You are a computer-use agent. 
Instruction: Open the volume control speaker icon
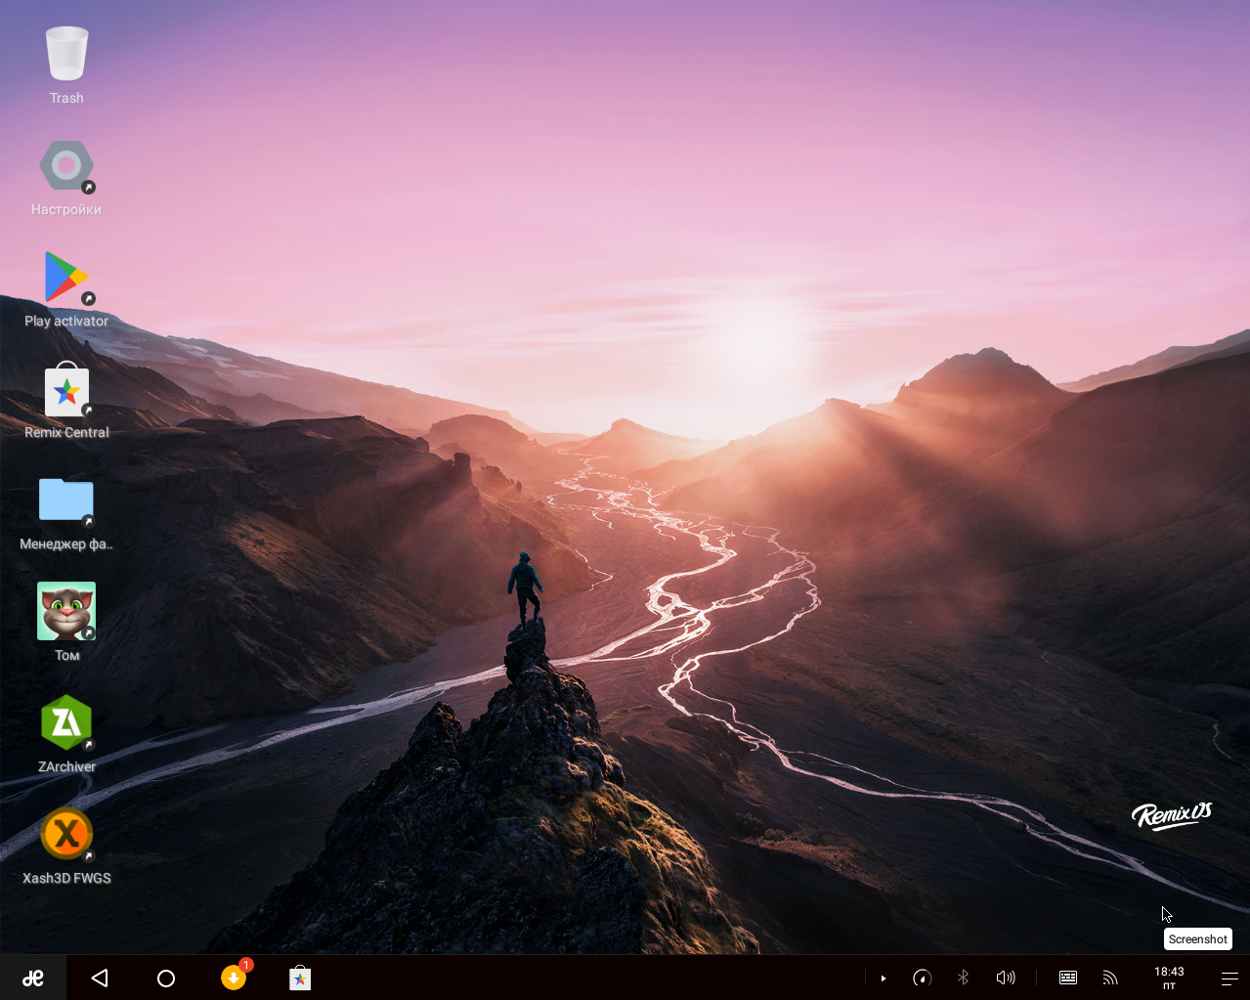(x=1005, y=978)
